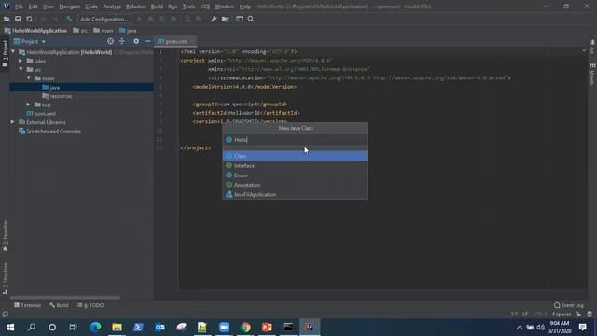Click the lock read-only status icon
The image size is (597, 336).
click(578, 315)
